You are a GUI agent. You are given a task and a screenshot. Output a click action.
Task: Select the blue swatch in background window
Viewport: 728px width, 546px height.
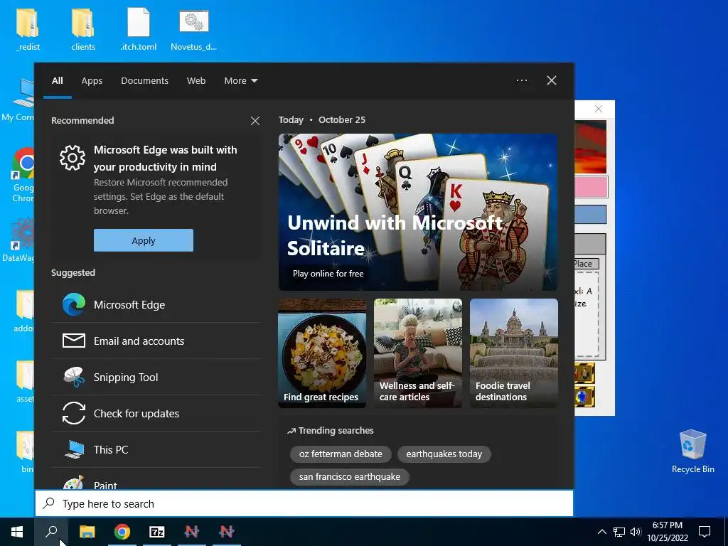coord(591,215)
